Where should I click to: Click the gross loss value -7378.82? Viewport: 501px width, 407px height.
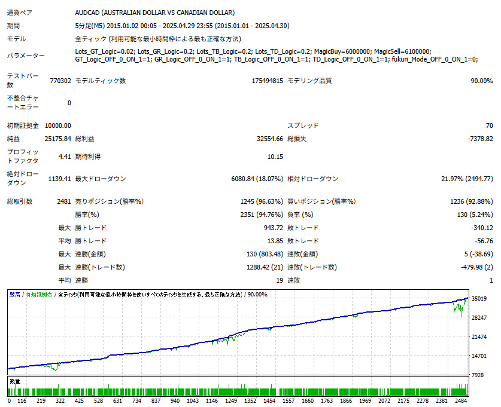pos(480,139)
